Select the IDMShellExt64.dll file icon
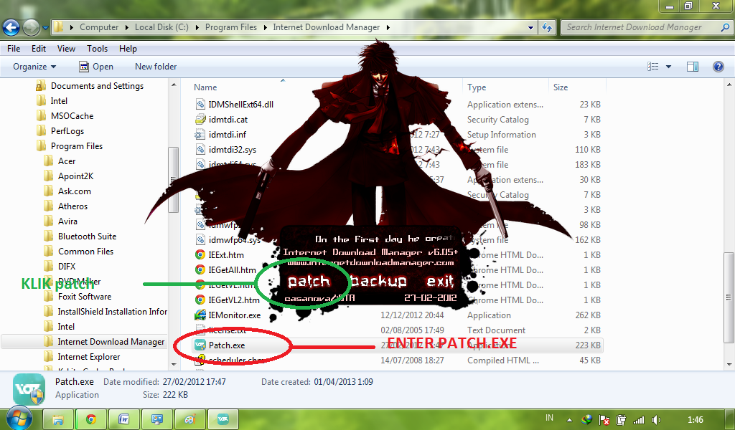The height and width of the screenshot is (430, 735). pos(200,105)
